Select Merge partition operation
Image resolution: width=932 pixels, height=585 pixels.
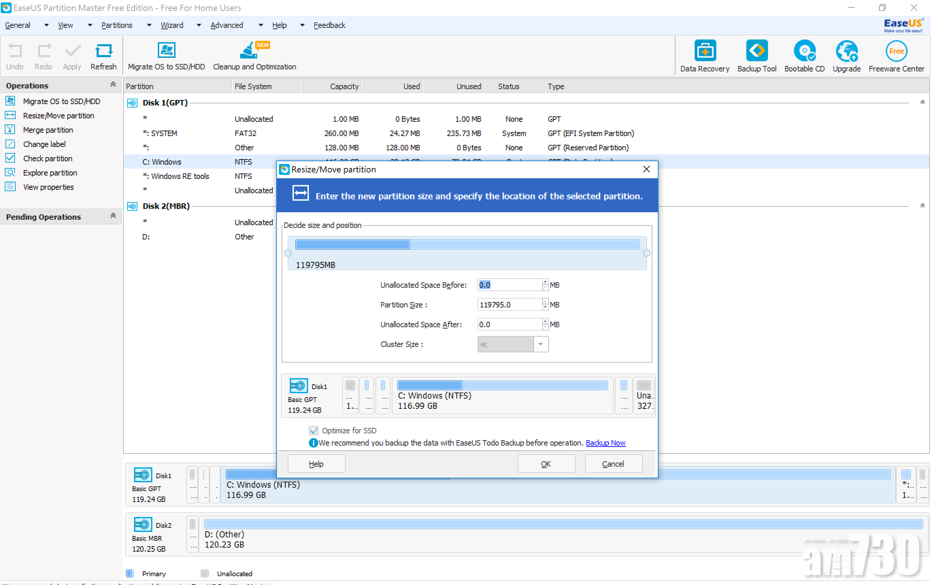(48, 130)
